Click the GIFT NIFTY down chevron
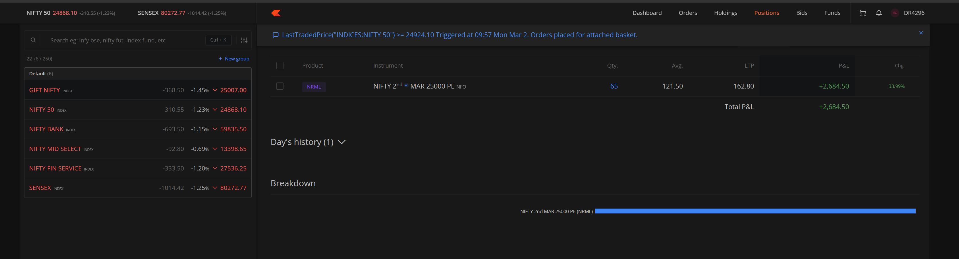The height and width of the screenshot is (259, 959). (x=215, y=90)
